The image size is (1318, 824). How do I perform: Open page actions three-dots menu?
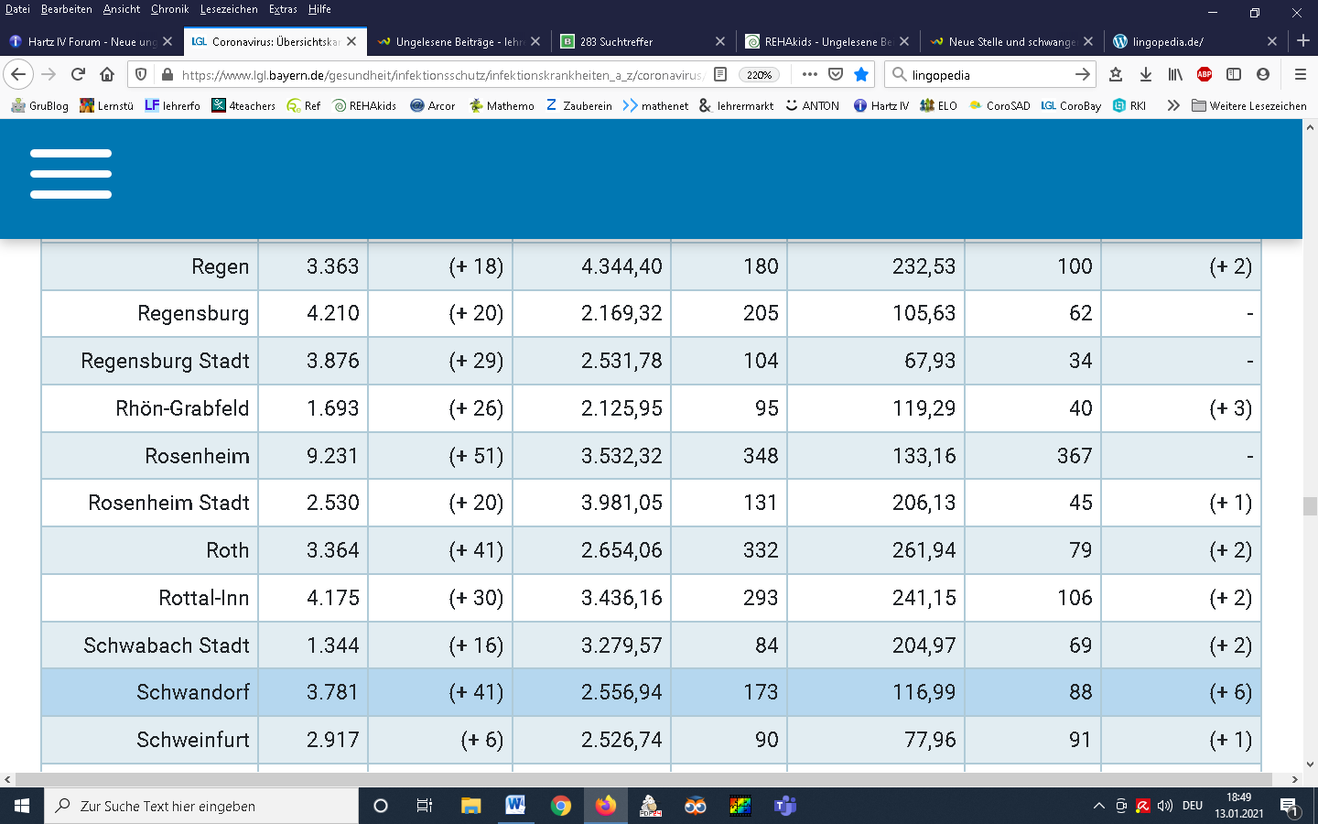[809, 74]
